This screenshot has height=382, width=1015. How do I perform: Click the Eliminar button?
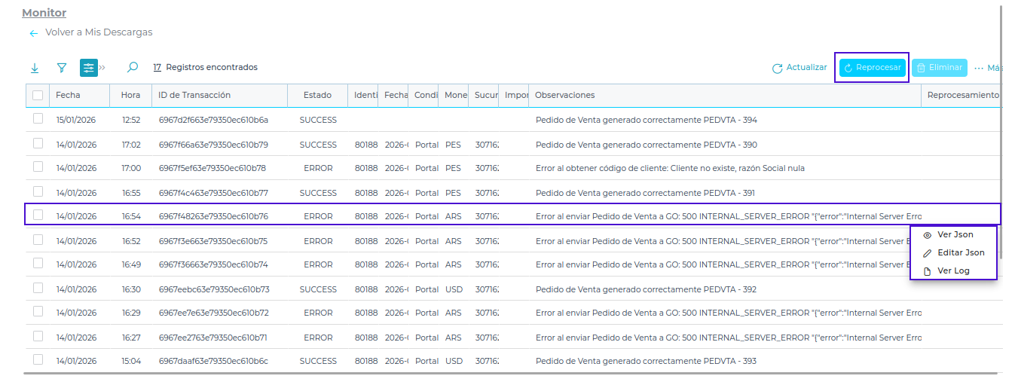click(939, 68)
